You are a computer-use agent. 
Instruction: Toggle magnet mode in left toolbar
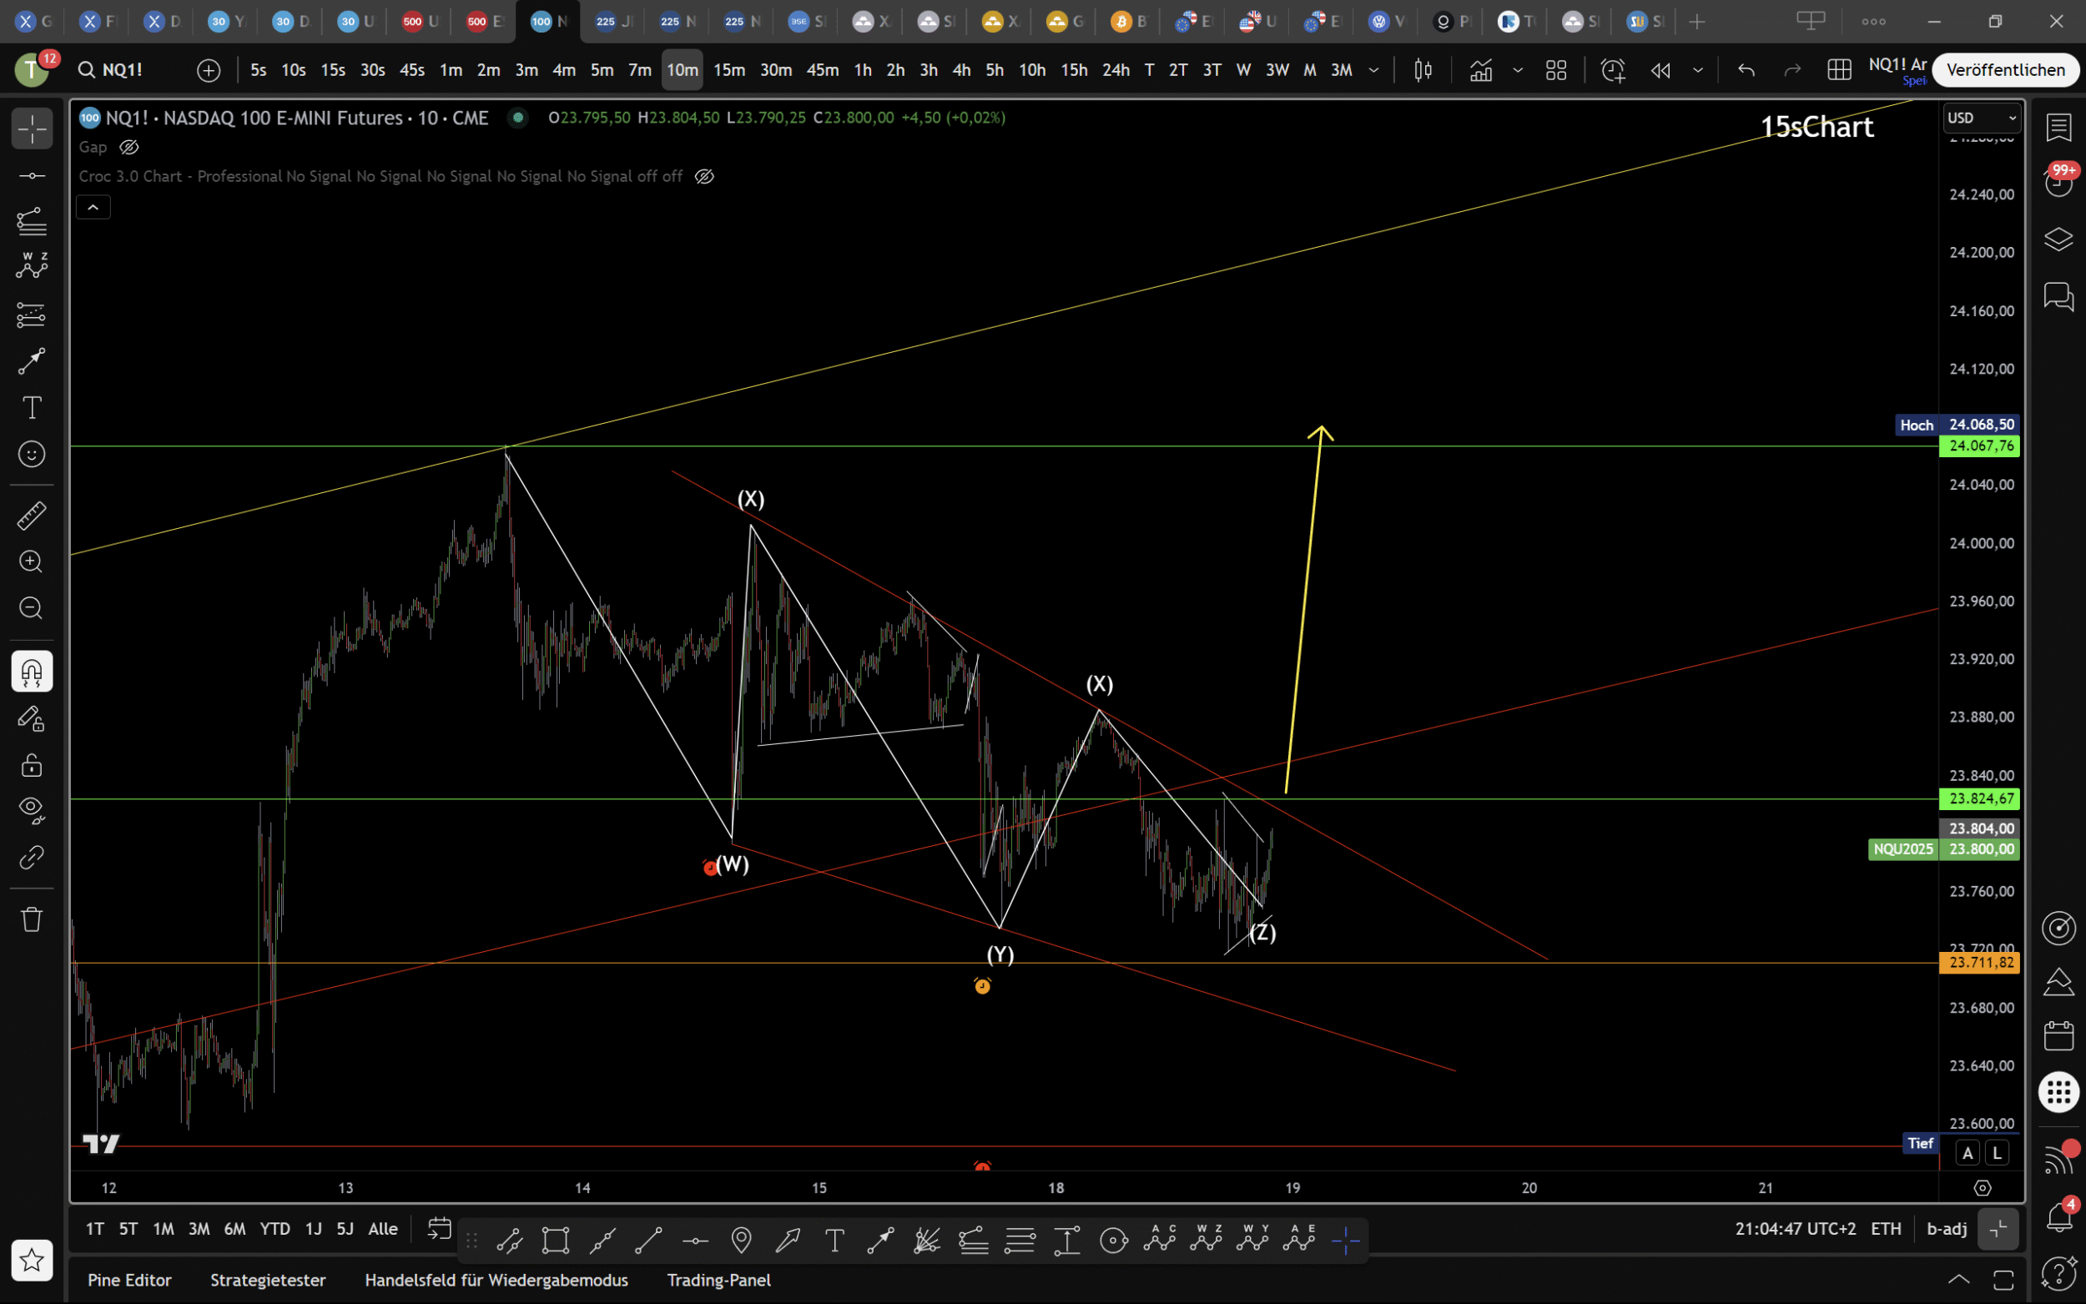31,671
